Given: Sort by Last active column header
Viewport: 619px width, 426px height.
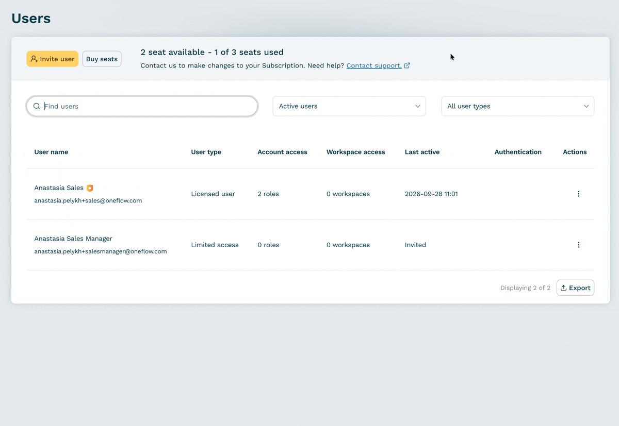Looking at the screenshot, I should [422, 152].
